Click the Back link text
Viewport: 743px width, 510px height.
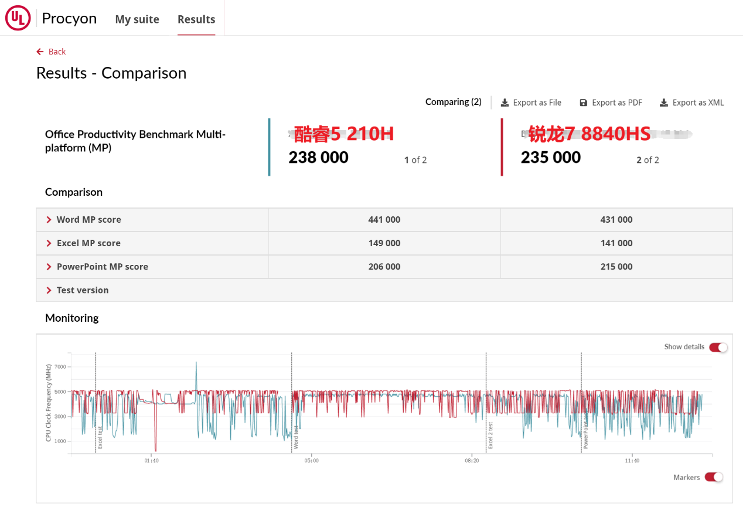[57, 52]
